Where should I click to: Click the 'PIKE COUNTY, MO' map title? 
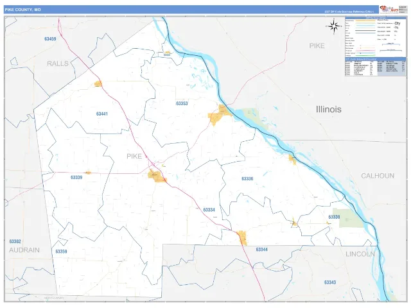pyautogui.click(x=23, y=10)
